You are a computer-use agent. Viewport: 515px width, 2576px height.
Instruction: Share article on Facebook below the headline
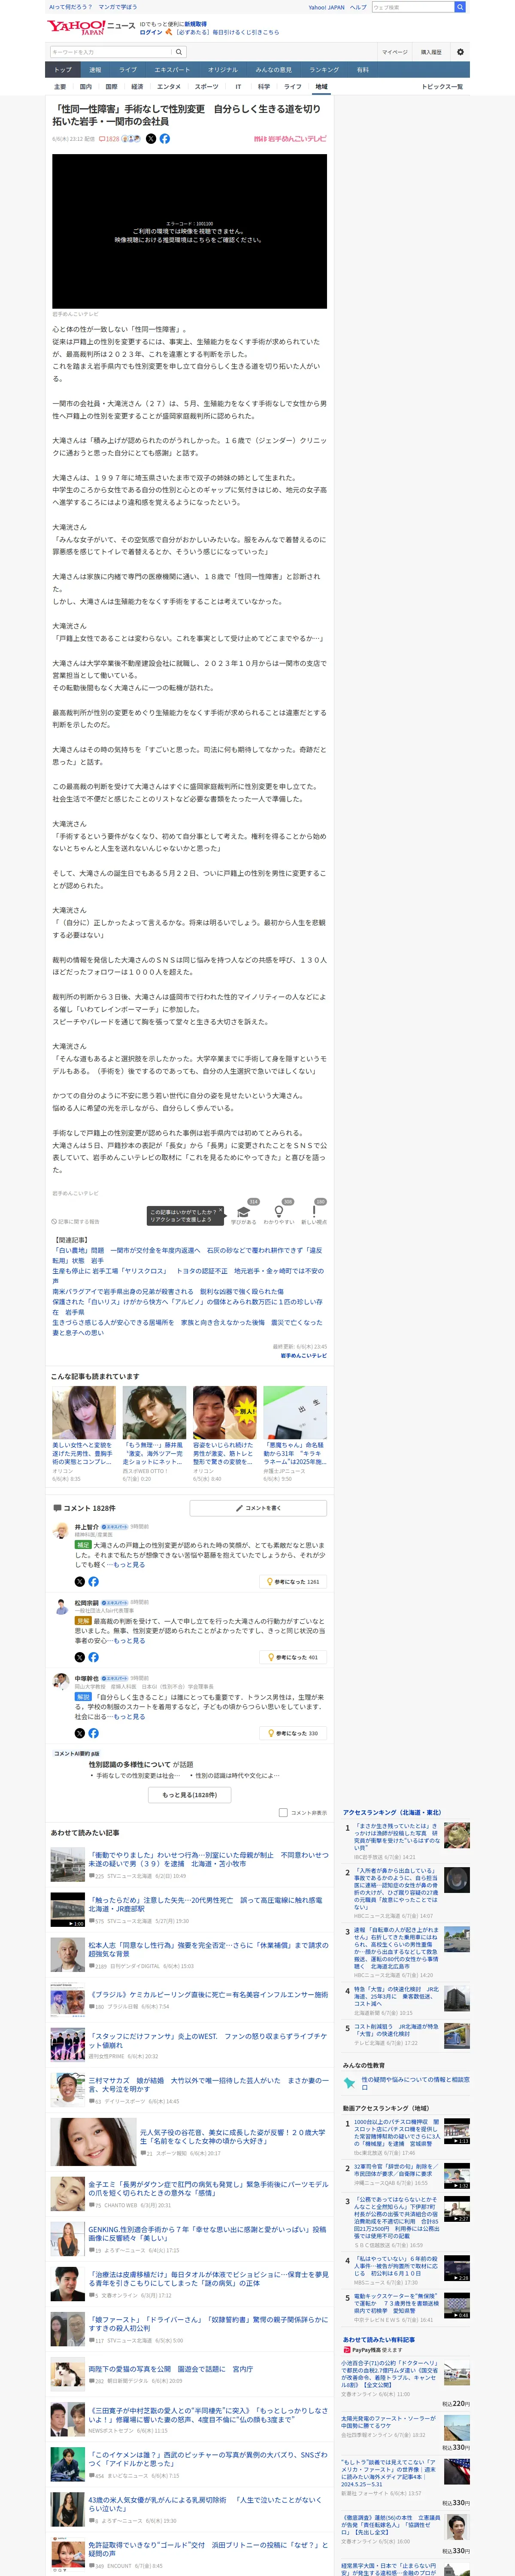(x=165, y=139)
